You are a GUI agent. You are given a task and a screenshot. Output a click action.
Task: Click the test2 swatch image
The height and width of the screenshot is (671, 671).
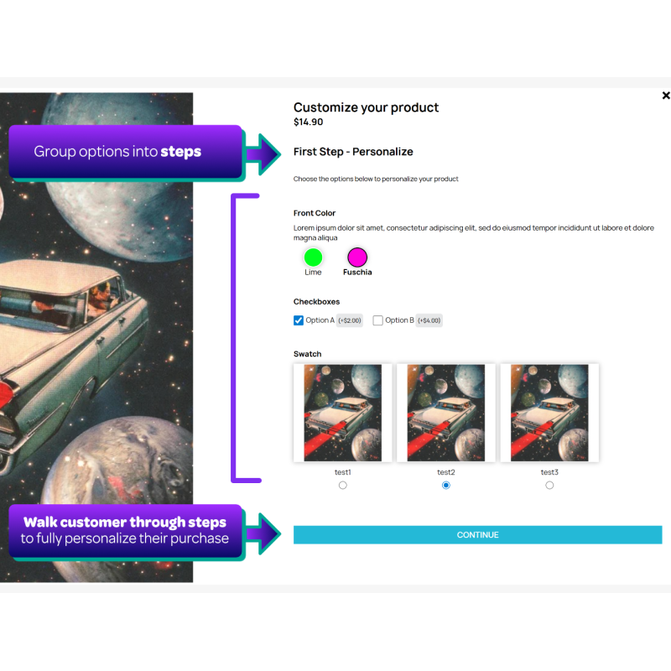pos(446,413)
